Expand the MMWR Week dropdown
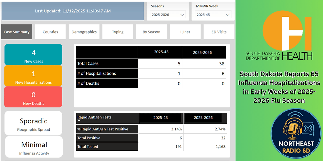Screen dimensions: 323x161 228,14
